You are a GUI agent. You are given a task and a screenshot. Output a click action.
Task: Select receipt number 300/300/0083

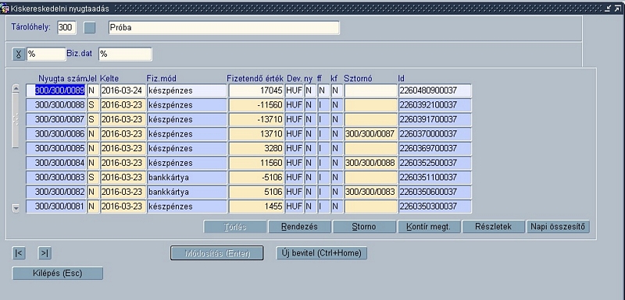[x=56, y=178]
